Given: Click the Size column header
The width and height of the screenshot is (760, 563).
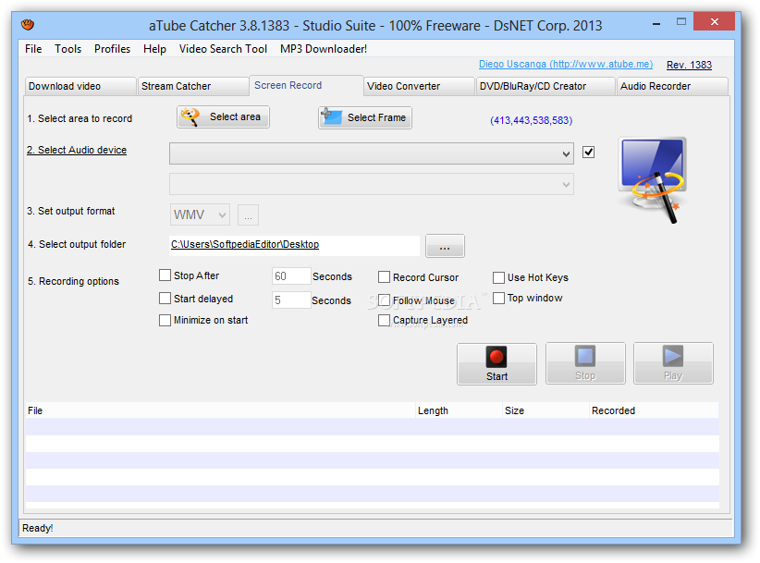Looking at the screenshot, I should click(x=546, y=410).
